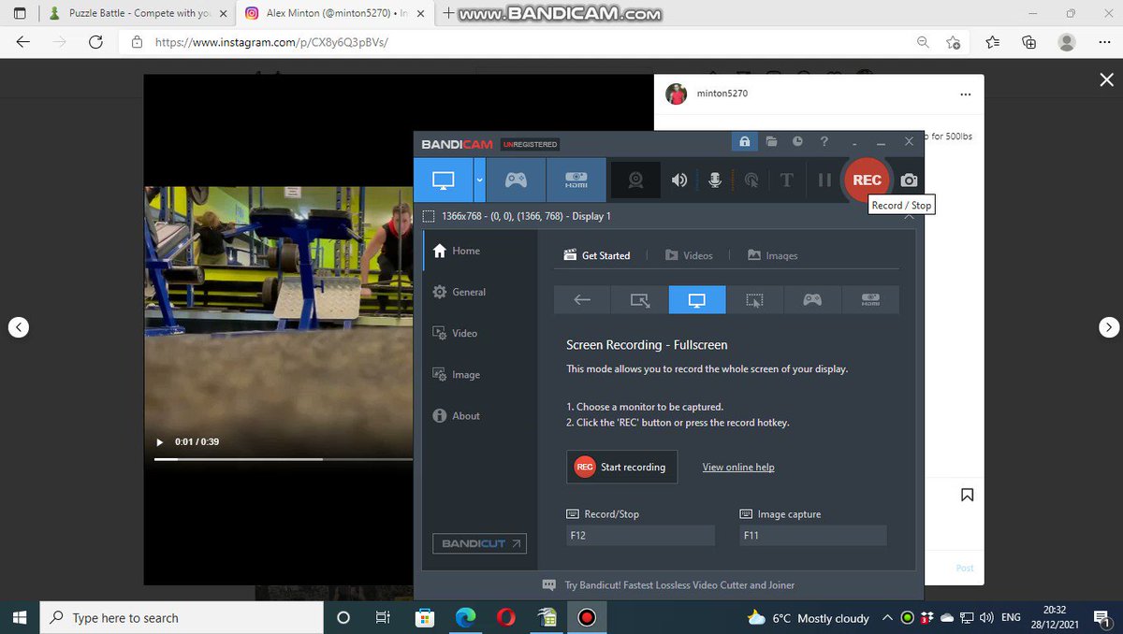Go to next Instagram post arrow

click(1108, 326)
